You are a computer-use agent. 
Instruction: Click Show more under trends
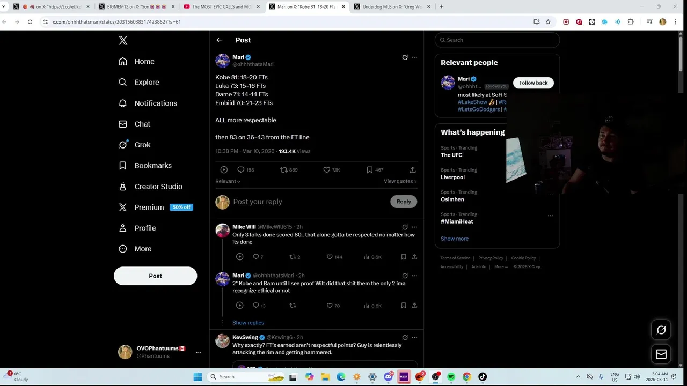[455, 239]
